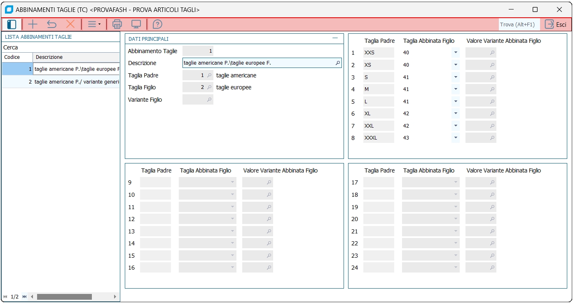573x303 pixels.
Task: Click the Trova search field
Action: coord(518,24)
